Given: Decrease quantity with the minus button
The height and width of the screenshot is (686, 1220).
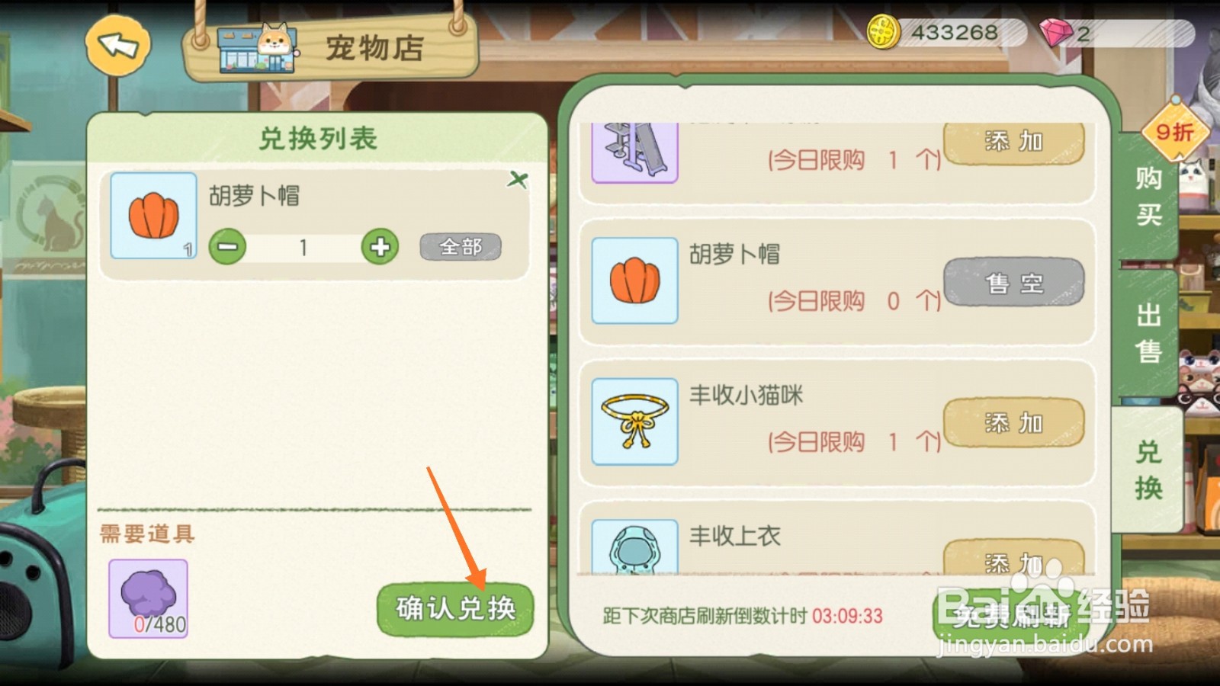Looking at the screenshot, I should pos(227,247).
